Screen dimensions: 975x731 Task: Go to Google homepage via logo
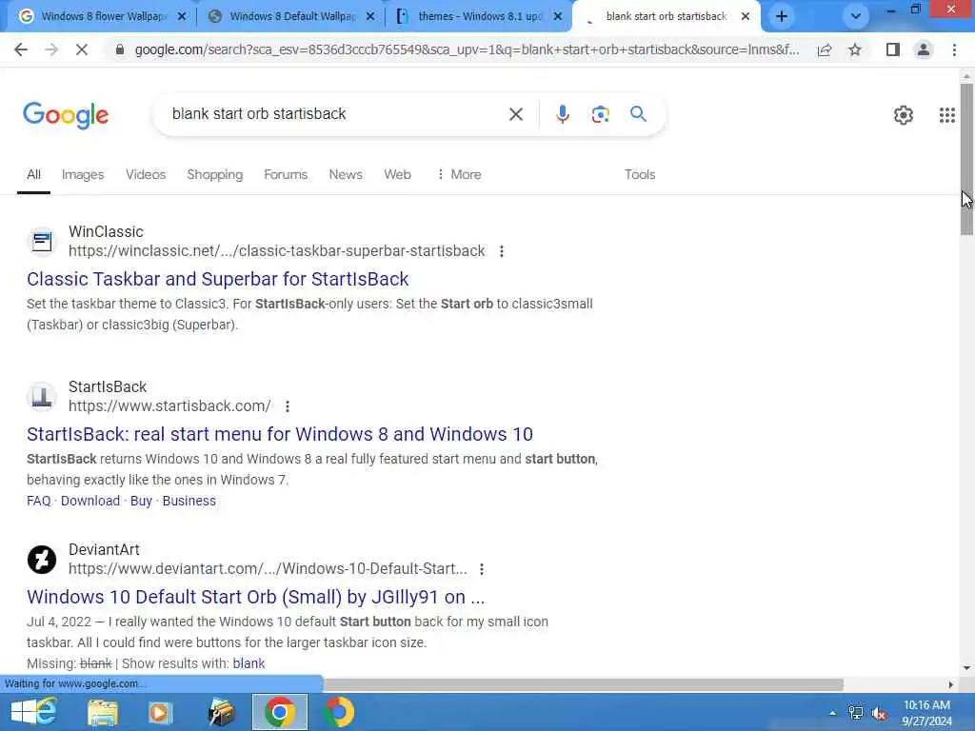(x=66, y=115)
